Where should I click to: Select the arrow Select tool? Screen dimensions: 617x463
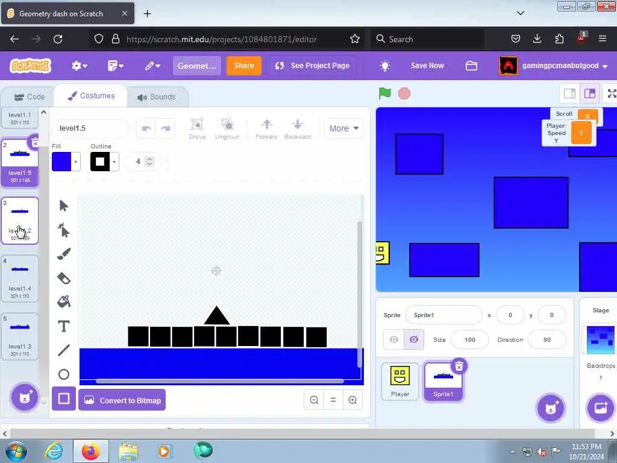pyautogui.click(x=63, y=206)
